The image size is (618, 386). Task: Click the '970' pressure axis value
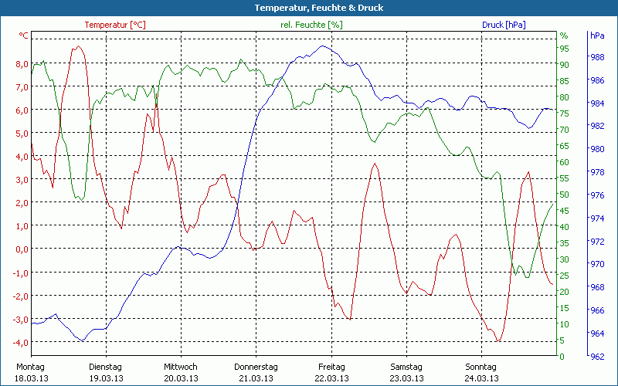point(597,264)
